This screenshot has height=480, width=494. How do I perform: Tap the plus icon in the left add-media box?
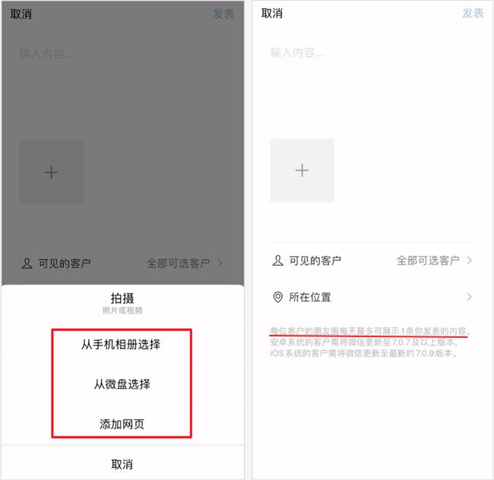coord(51,172)
